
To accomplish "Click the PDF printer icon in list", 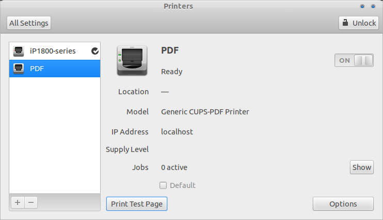I will (19, 69).
